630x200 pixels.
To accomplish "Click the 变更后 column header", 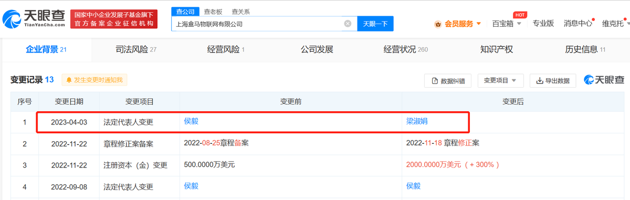I will pyautogui.click(x=513, y=102).
